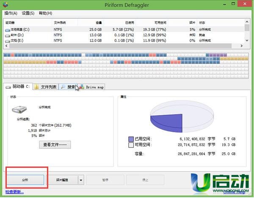Select the local disk C: drive icon
254x198 pixels.
[8, 30]
